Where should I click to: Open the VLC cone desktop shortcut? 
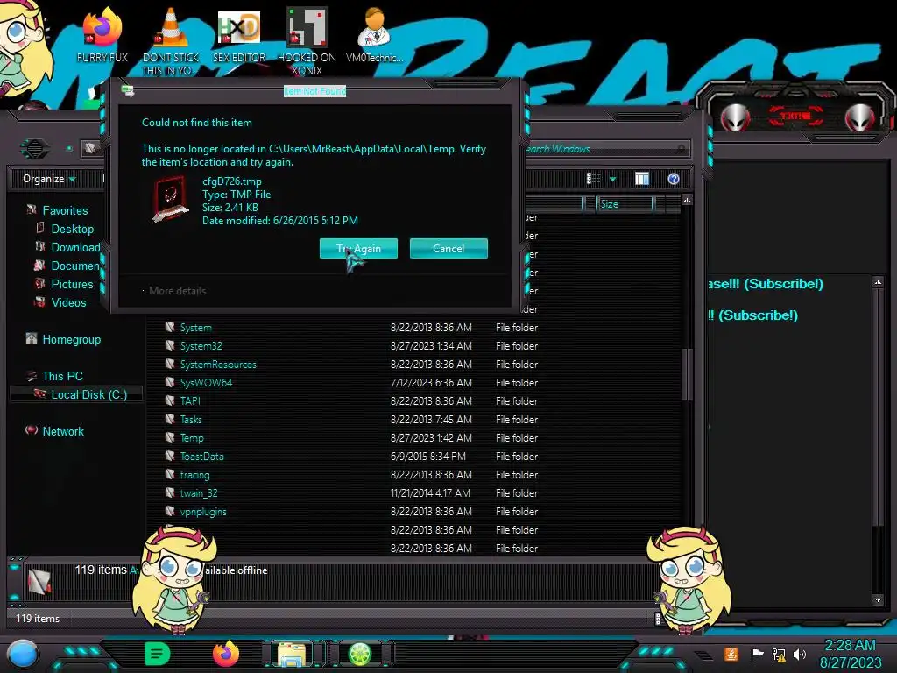pos(171,40)
